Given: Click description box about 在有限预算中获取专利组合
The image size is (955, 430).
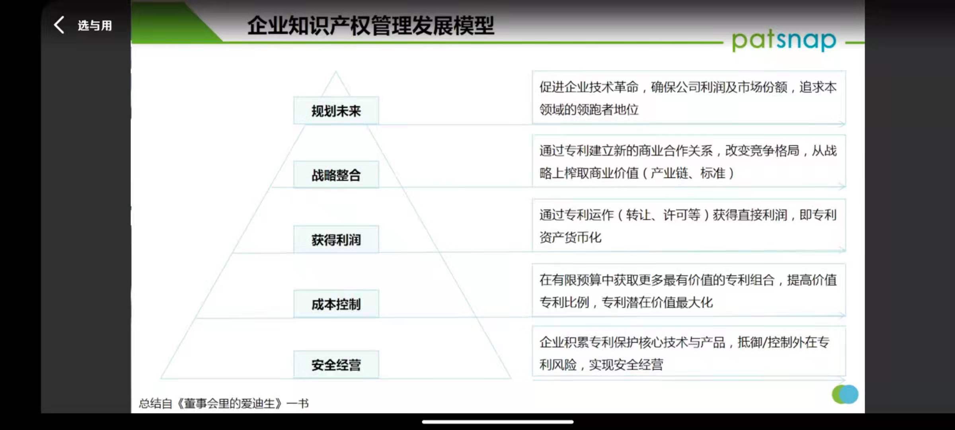Looking at the screenshot, I should (x=688, y=291).
